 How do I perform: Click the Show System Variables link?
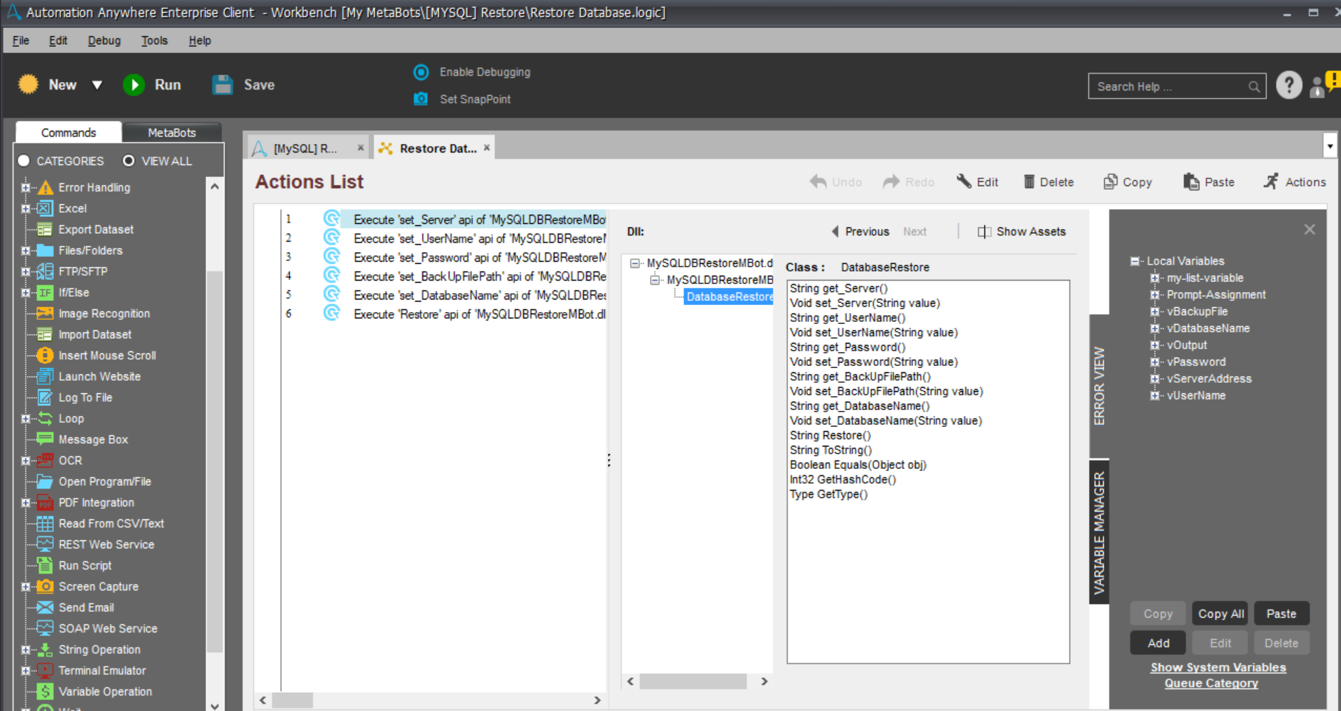click(1218, 668)
